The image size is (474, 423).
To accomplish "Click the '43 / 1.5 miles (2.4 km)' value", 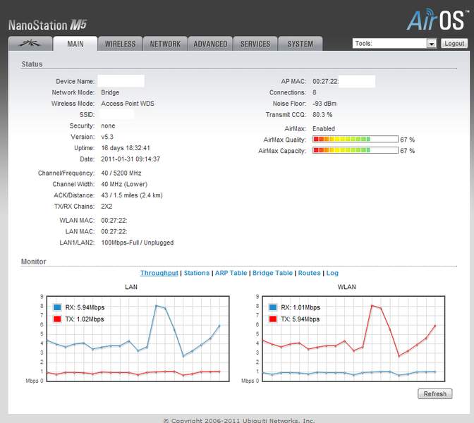I will [132, 195].
